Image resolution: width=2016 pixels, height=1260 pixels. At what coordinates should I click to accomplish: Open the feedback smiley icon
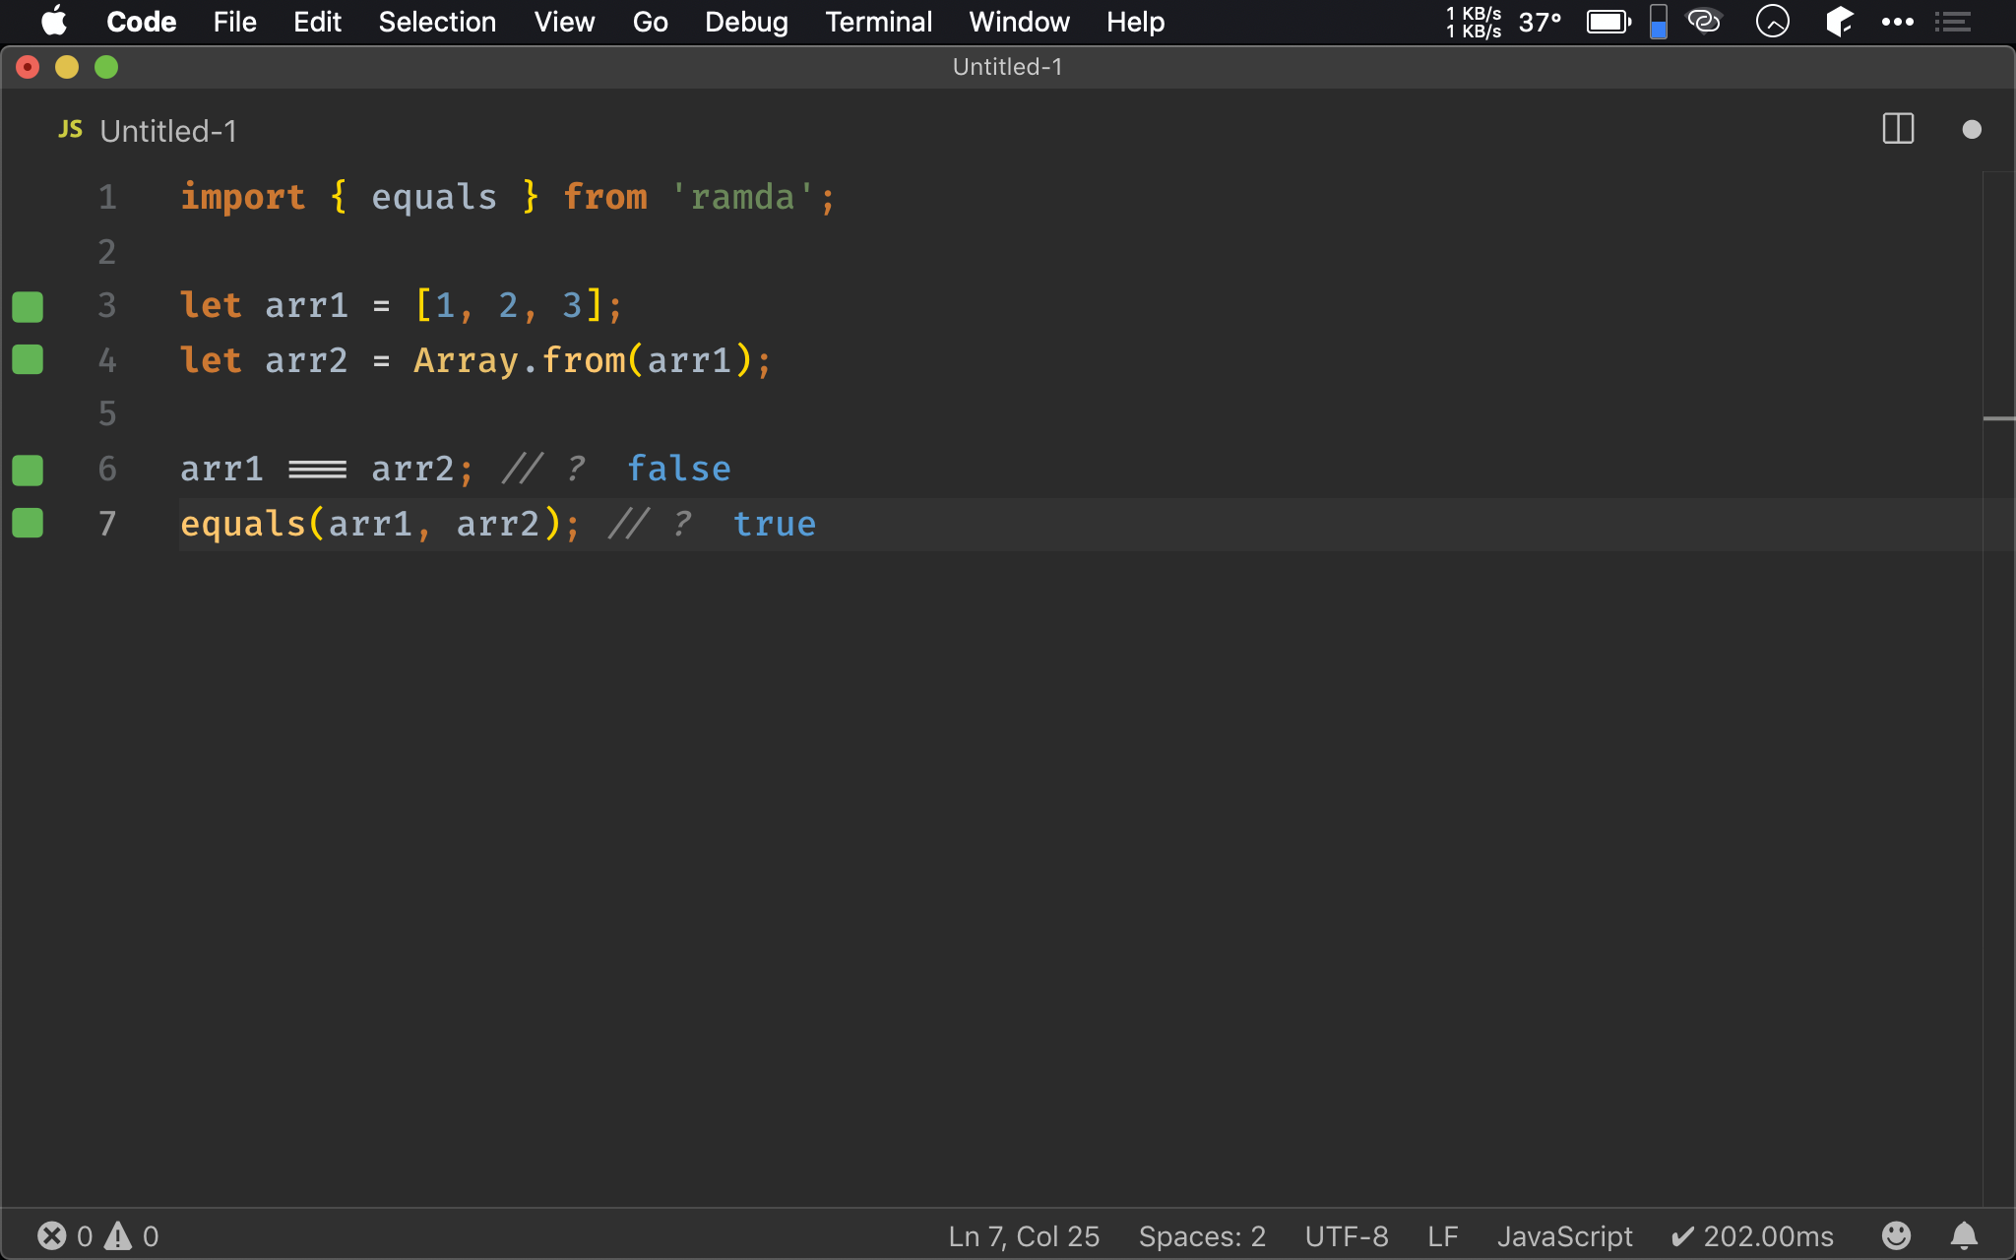1896,1235
